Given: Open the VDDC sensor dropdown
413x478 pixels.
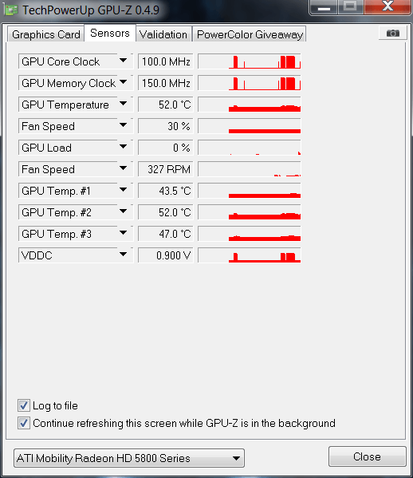Looking at the screenshot, I should tap(124, 255).
